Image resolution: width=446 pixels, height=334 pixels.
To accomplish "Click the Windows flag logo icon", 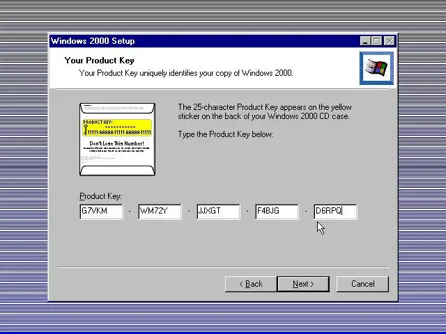I will coord(377,68).
